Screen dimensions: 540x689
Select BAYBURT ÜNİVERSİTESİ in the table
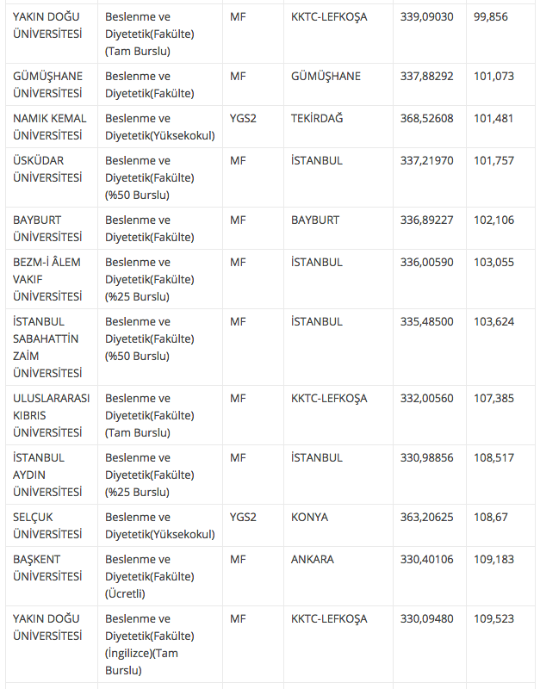pos(48,228)
